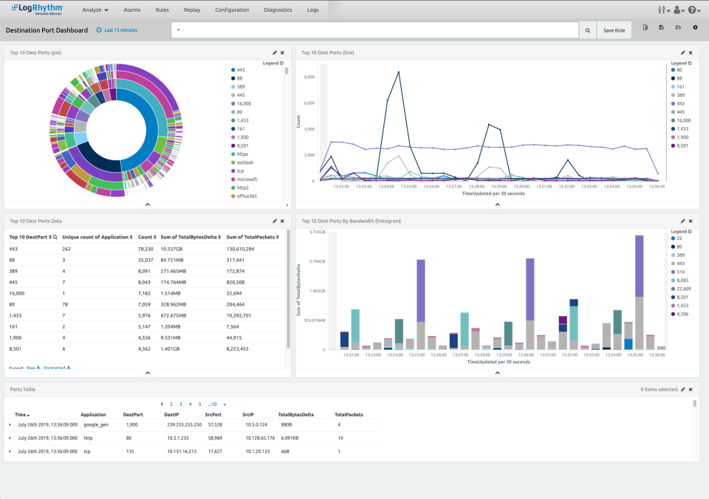Edit the Top 10 Dest Ports pie widget
The width and height of the screenshot is (709, 499).
click(275, 52)
